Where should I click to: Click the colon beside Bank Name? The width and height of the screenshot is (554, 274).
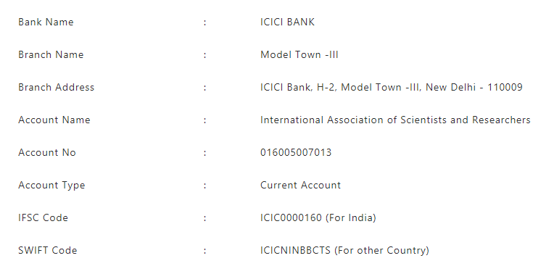click(x=204, y=22)
